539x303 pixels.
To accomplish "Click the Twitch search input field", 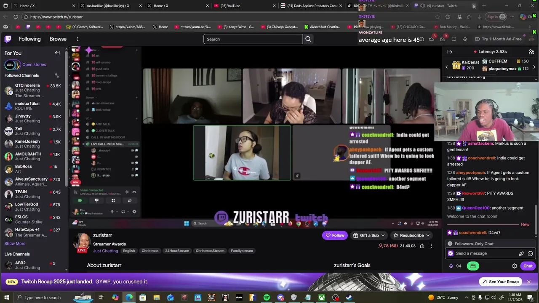I will [x=253, y=39].
